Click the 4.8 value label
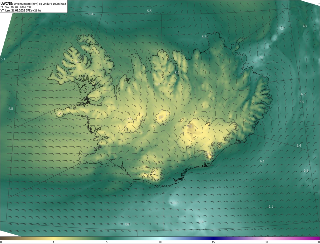The width and height of the screenshot is (320, 244). click(10, 109)
